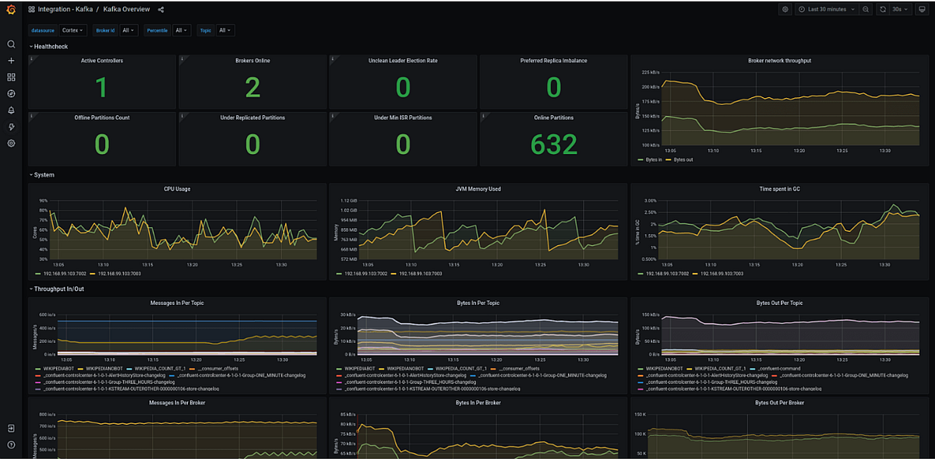Click the Kafka Overview breadcrumb
This screenshot has width=935, height=459.
125,9
